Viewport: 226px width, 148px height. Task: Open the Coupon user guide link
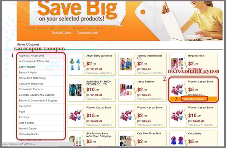(87, 32)
